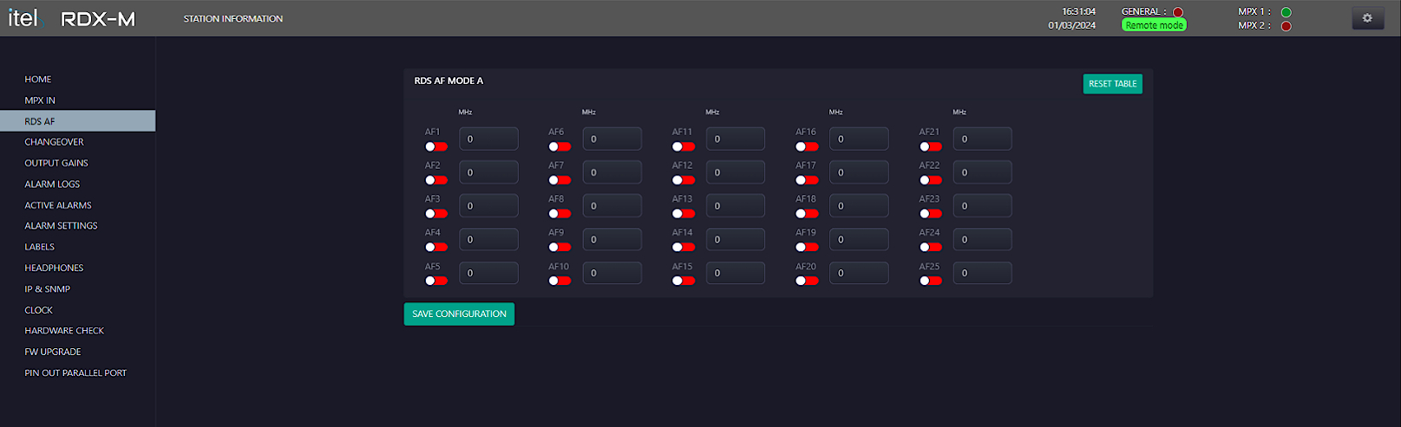Enable the AF9 switch
Viewport: 1401px width, 427px height.
pyautogui.click(x=560, y=247)
